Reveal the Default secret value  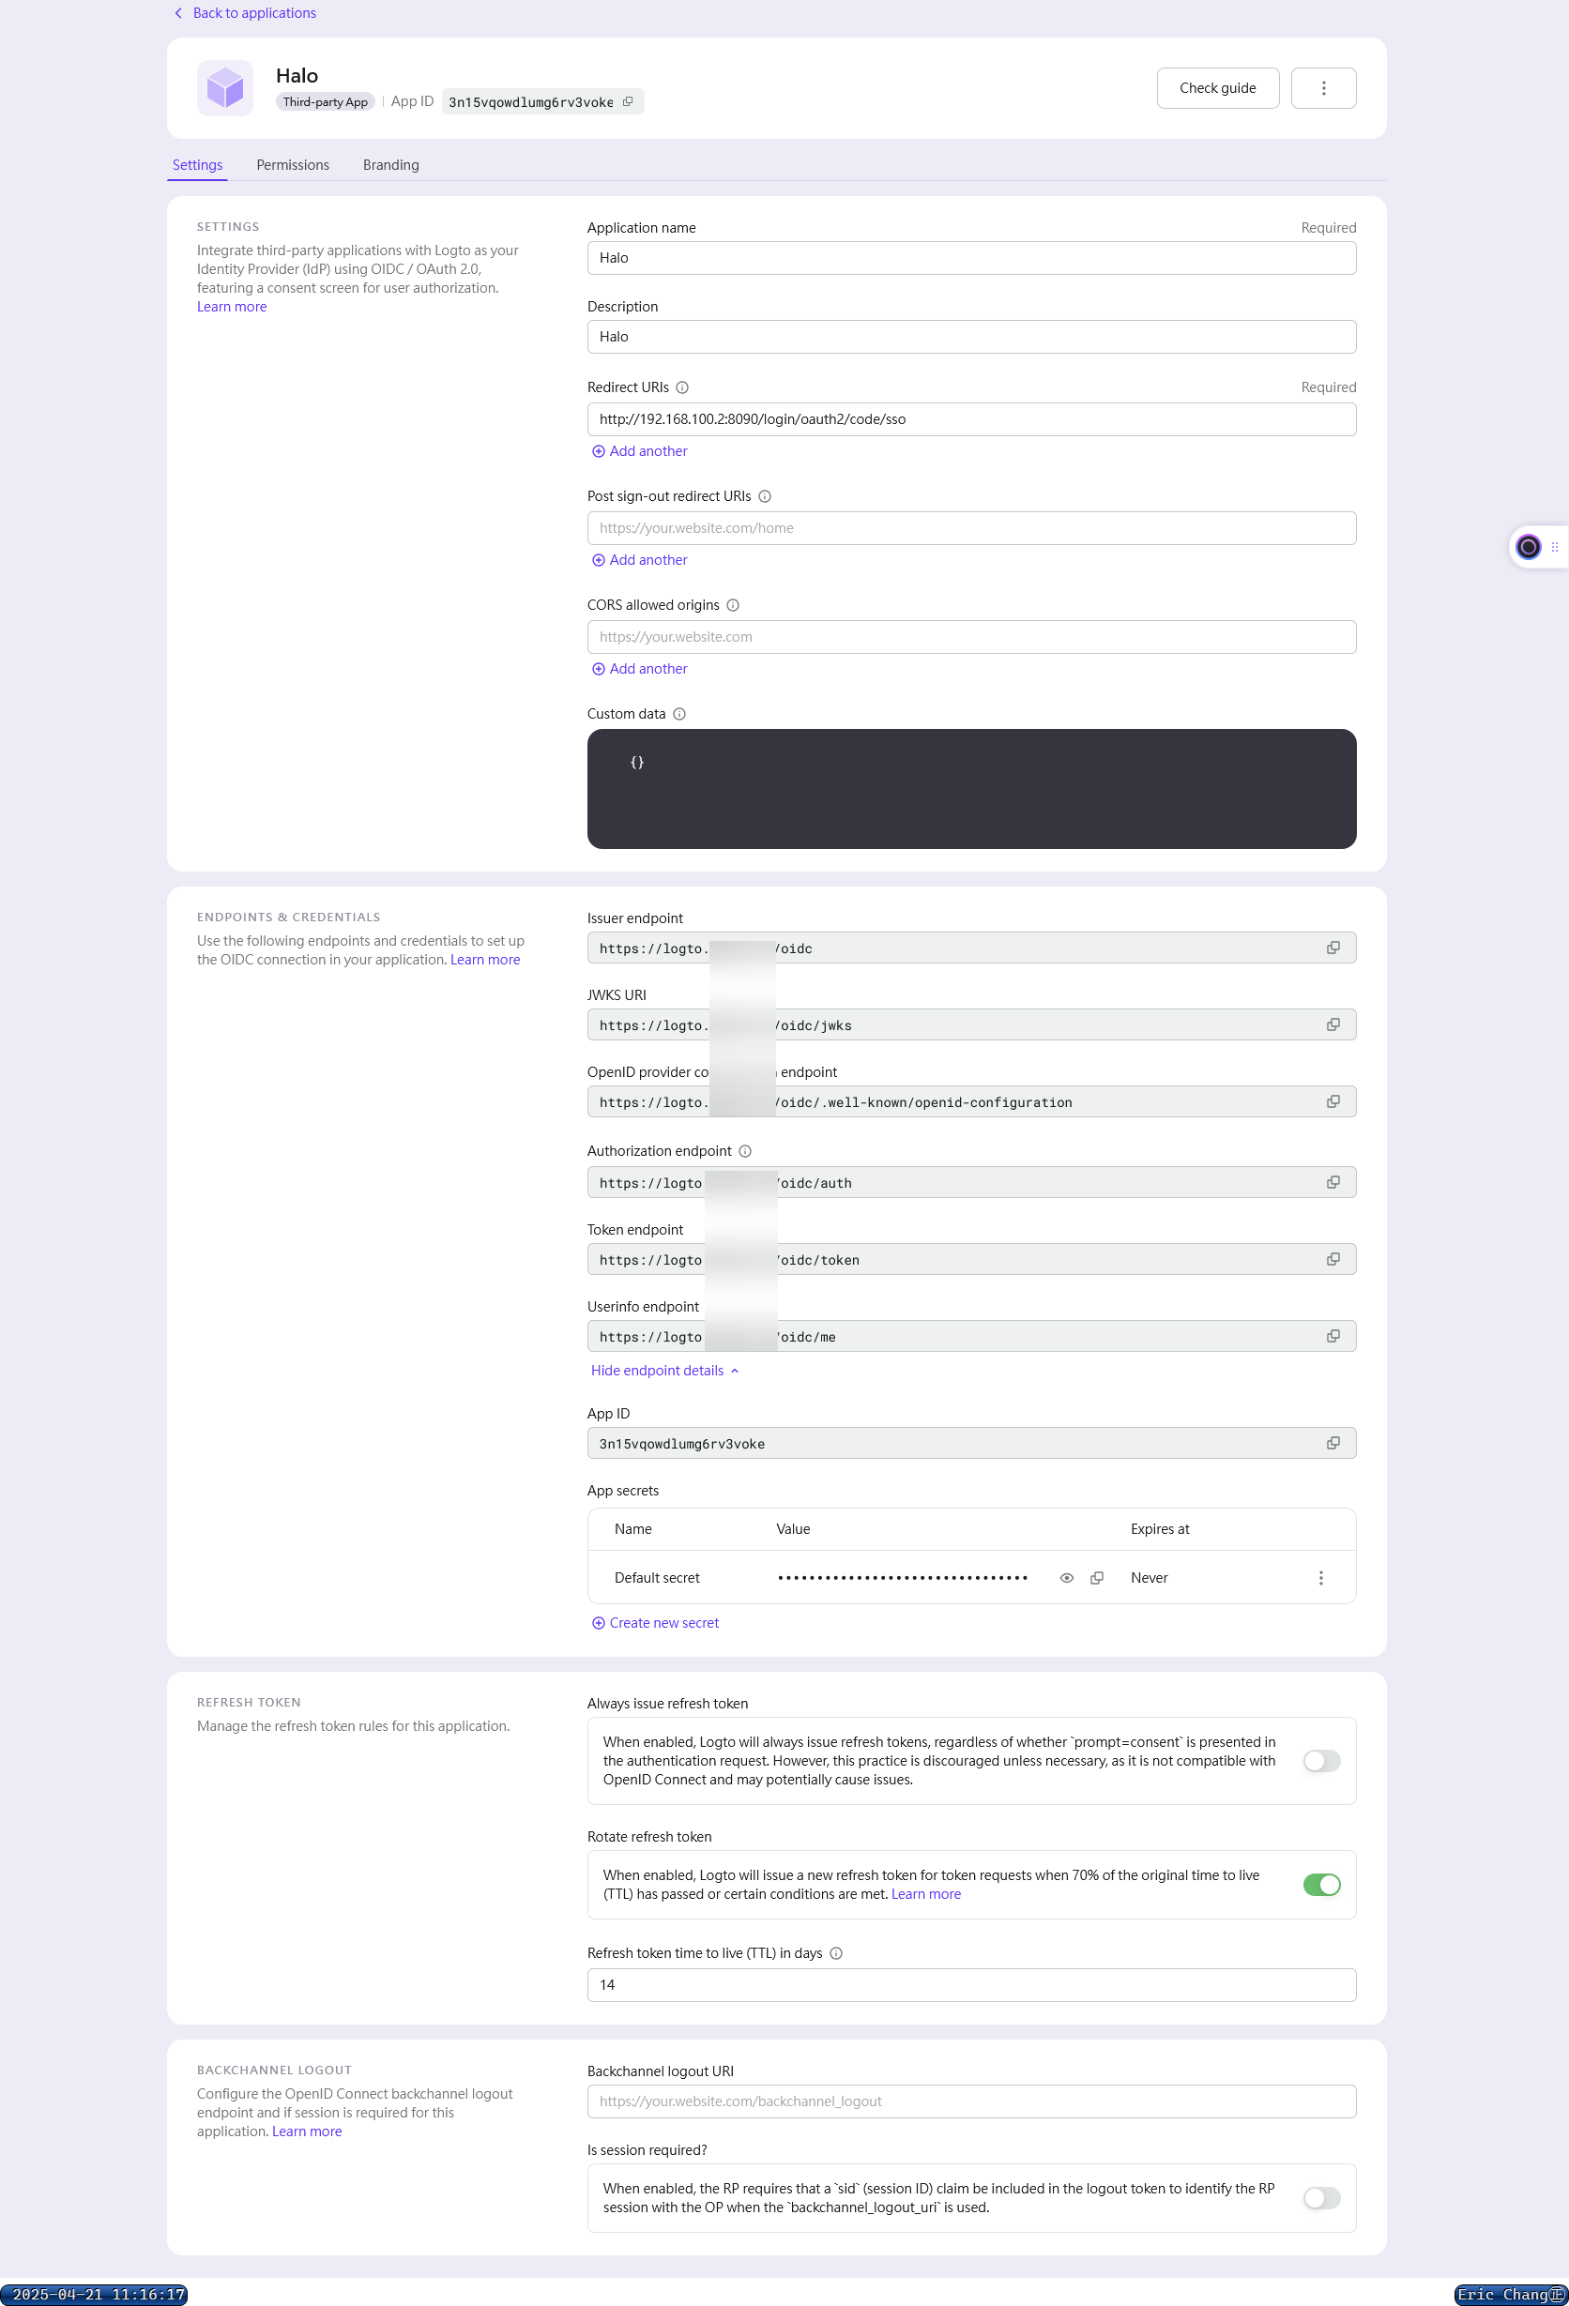1066,1578
